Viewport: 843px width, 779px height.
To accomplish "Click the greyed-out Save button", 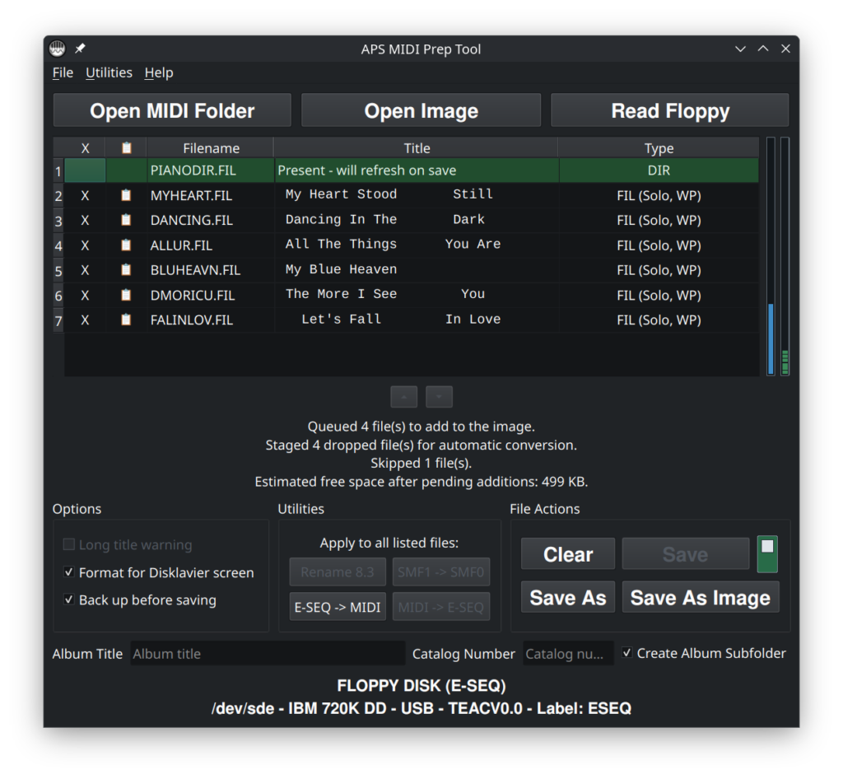I will pos(686,553).
